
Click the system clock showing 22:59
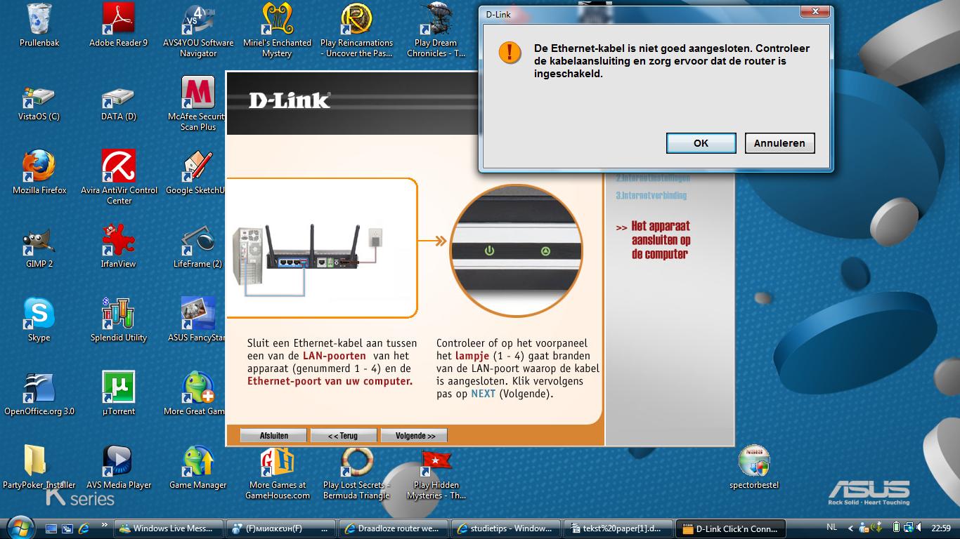coord(940,528)
